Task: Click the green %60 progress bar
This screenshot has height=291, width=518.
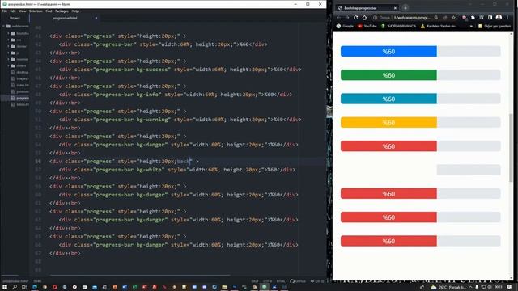Action: 388,75
